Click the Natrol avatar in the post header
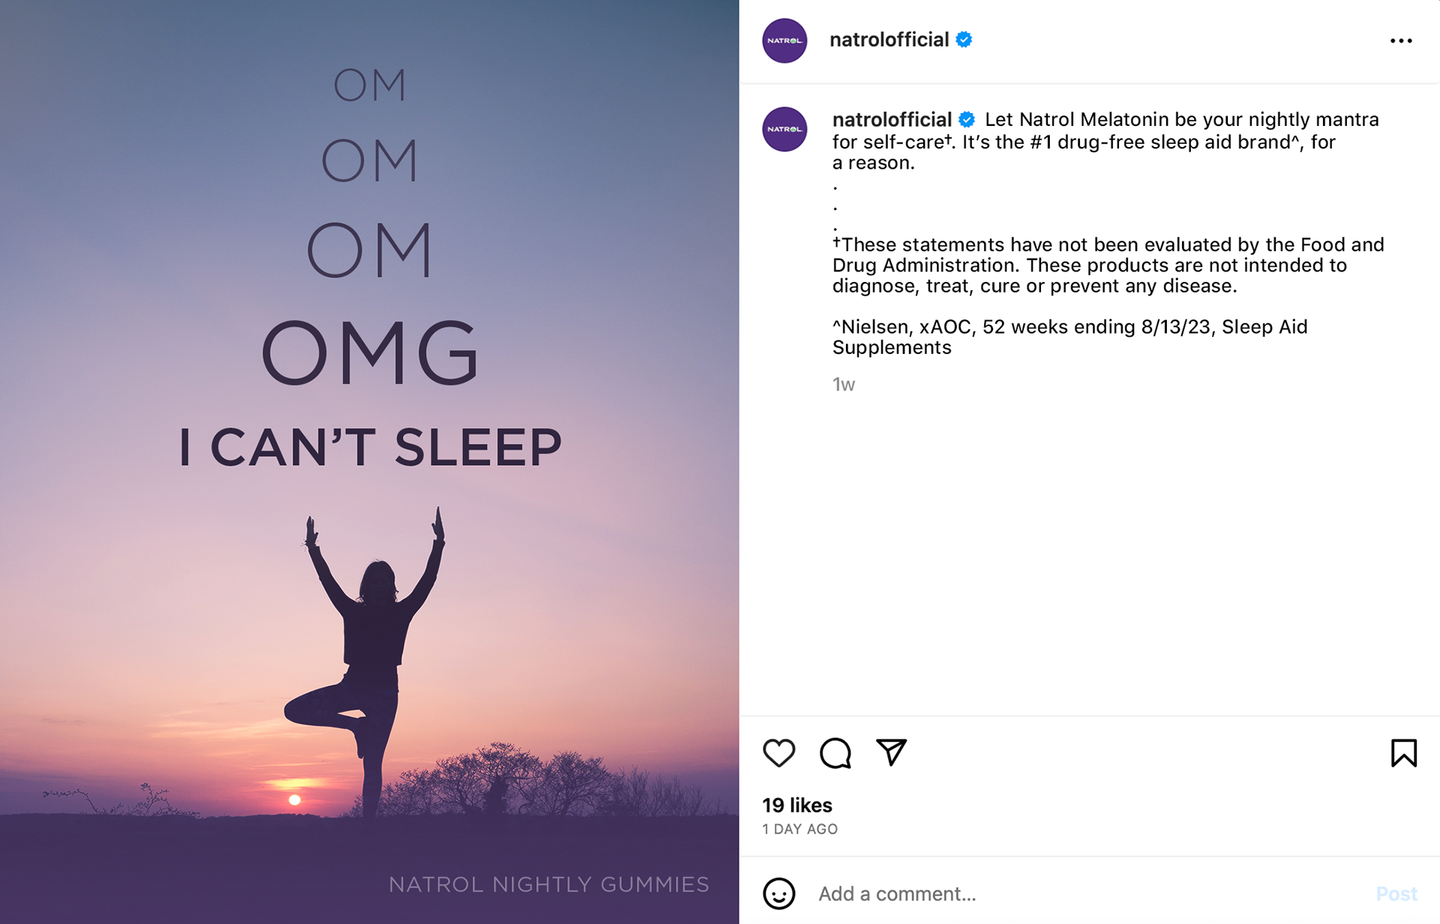The width and height of the screenshot is (1440, 924). [784, 40]
